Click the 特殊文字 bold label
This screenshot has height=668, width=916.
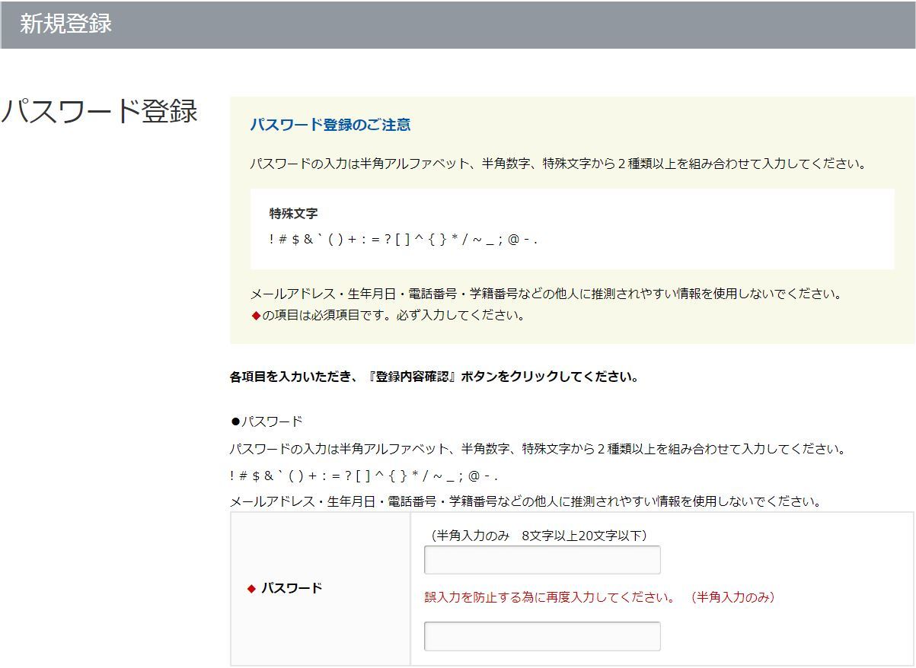[x=293, y=214]
